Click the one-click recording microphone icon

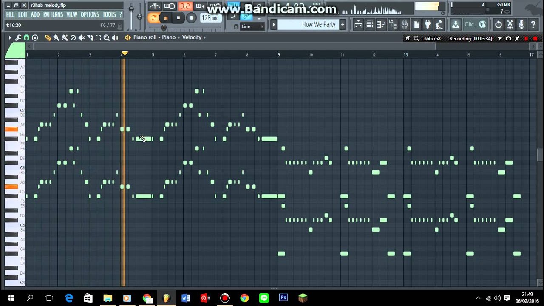coord(521,25)
